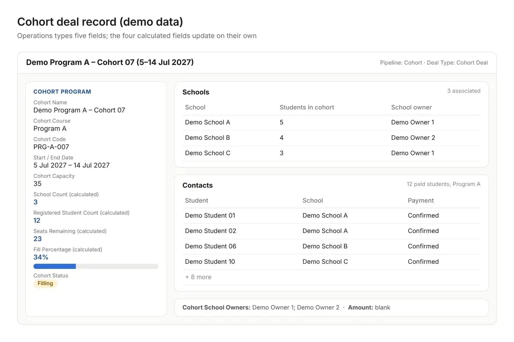Select the Demo School B row in Schools
This screenshot has width=514, height=342.
332,138
